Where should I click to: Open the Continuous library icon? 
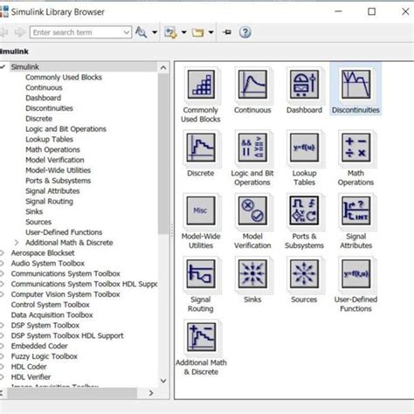click(252, 85)
